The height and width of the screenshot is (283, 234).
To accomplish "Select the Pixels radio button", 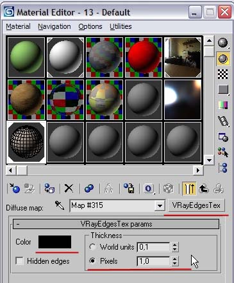I will click(92, 261).
